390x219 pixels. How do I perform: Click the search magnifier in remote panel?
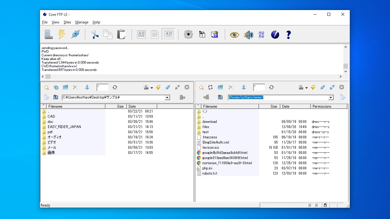coord(201,88)
